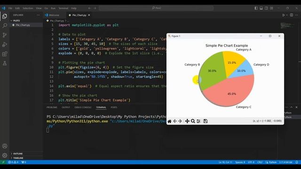Toggle the primary side bar layout button

coord(256,8)
